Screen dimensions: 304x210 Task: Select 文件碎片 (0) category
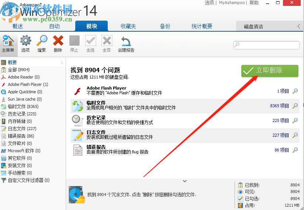(32, 143)
